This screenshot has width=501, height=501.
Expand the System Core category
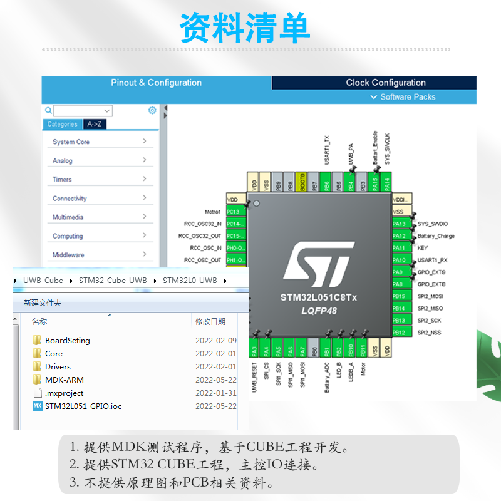pyautogui.click(x=100, y=142)
